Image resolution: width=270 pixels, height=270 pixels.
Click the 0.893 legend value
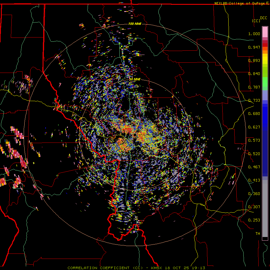254,60
